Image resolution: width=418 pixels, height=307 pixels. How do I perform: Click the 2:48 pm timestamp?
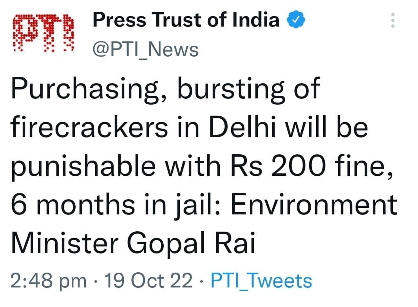[49, 281]
